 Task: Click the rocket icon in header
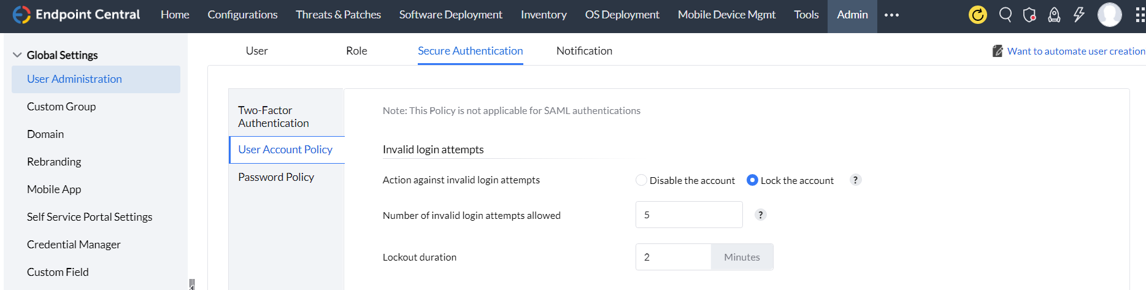pos(1054,15)
